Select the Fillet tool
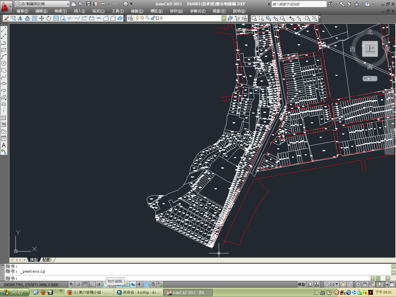Image resolution: width=396 pixels, height=297 pixels. 113,19
